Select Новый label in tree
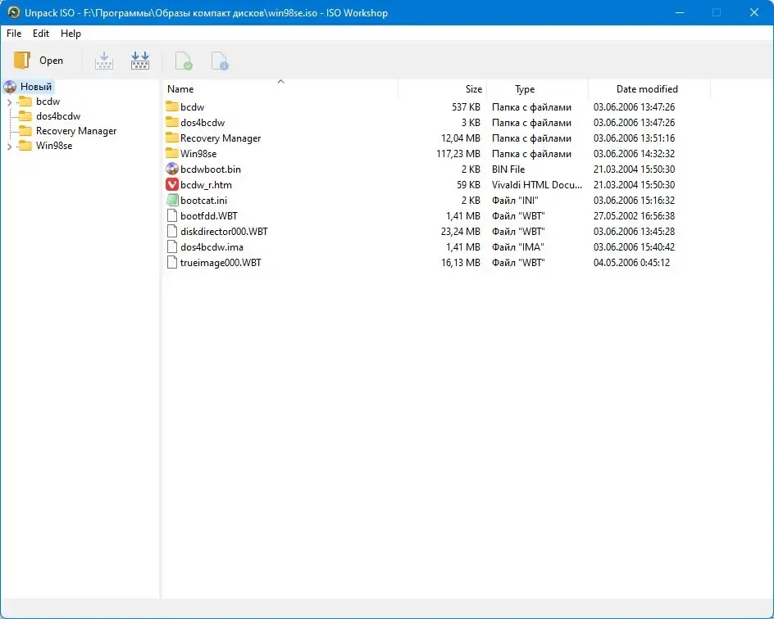The height and width of the screenshot is (619, 774). point(36,87)
